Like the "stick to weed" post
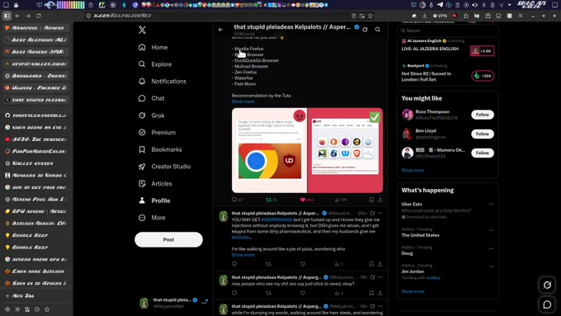Image resolution: width=561 pixels, height=316 pixels. pos(303,293)
